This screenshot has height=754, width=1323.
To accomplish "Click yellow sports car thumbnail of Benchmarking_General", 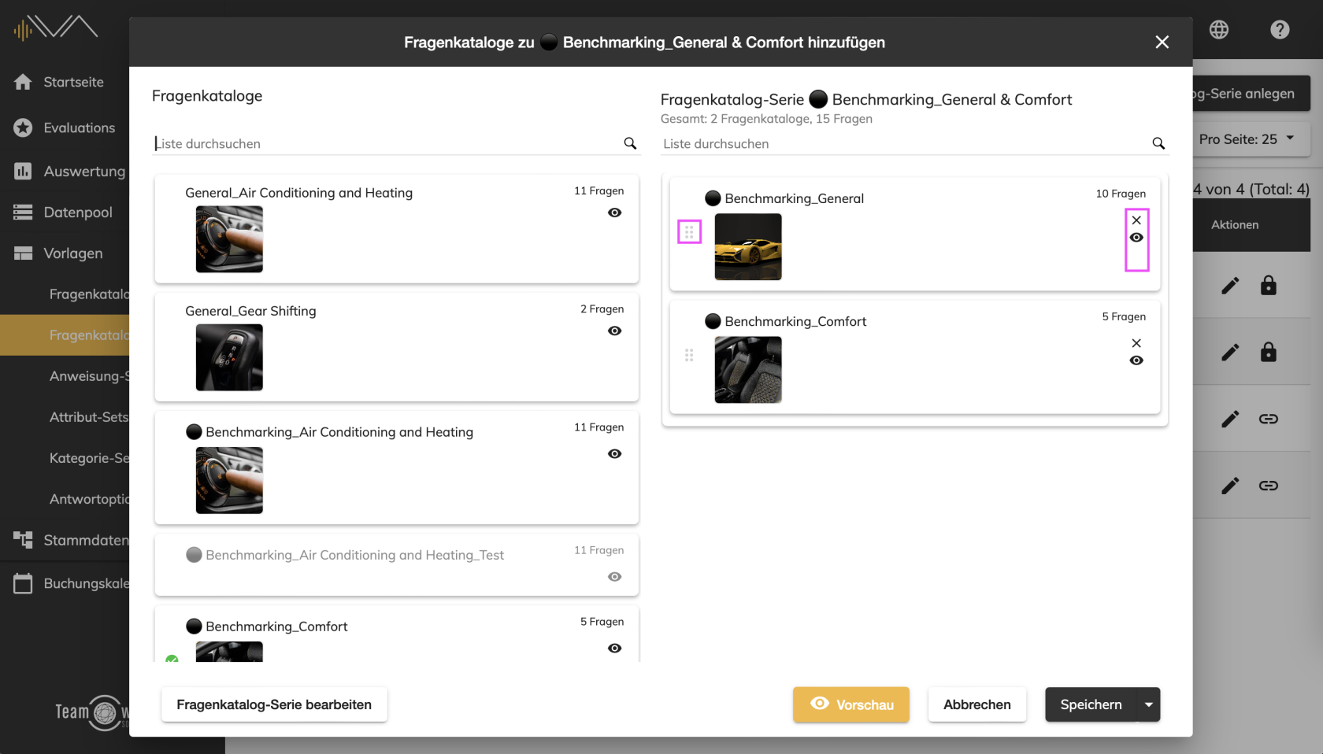I will [748, 246].
